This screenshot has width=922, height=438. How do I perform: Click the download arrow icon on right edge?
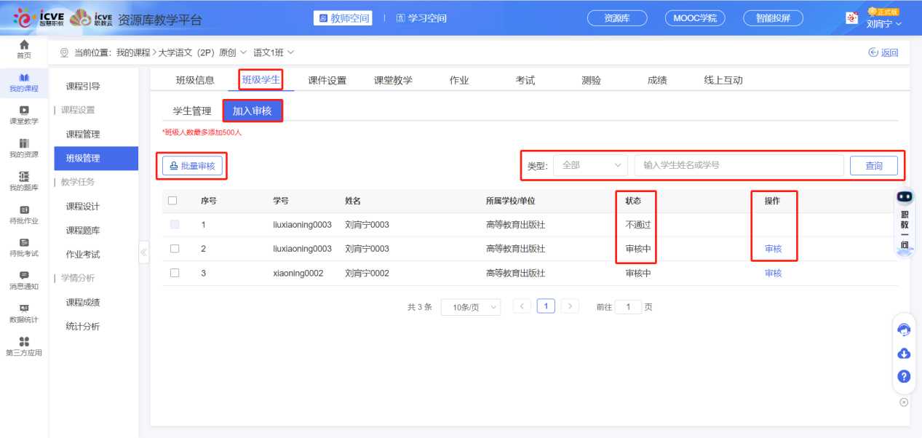(x=903, y=354)
